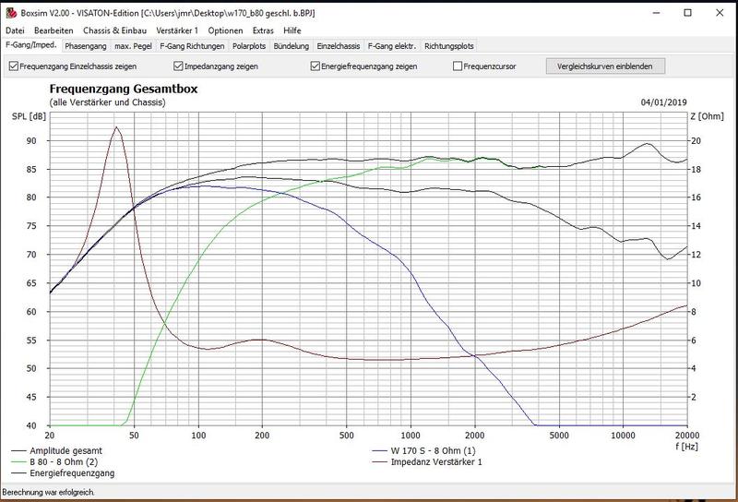Switch to the max. Pegel tab

click(133, 45)
